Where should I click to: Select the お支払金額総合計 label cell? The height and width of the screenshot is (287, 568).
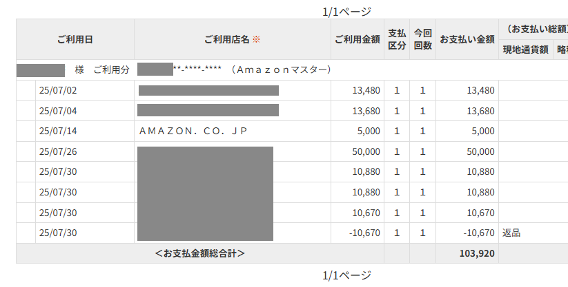click(200, 253)
